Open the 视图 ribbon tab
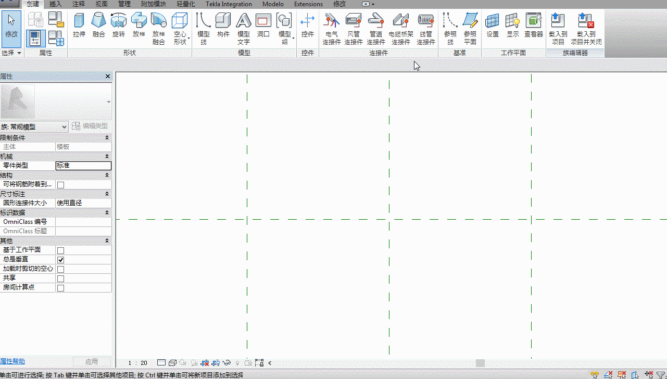Image resolution: width=667 pixels, height=379 pixels. pos(102,4)
